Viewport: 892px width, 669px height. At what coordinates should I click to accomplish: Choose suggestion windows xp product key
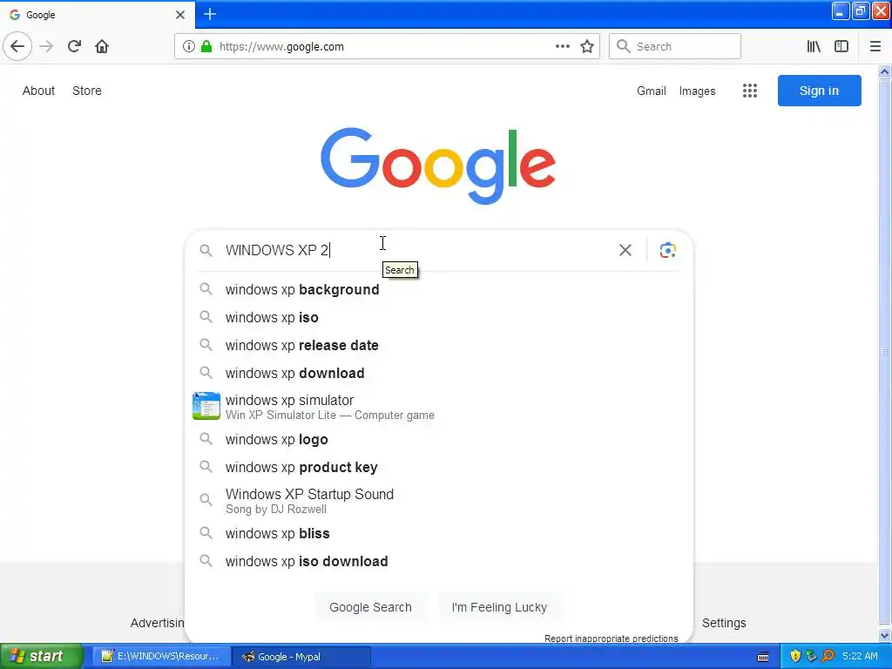point(439,467)
